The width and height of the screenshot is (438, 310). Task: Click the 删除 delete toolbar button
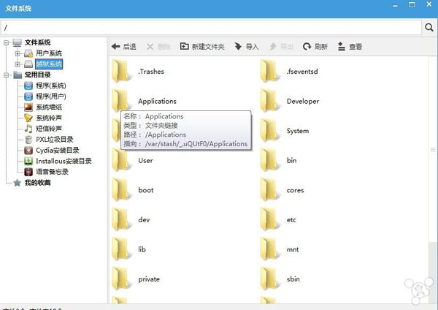click(158, 47)
